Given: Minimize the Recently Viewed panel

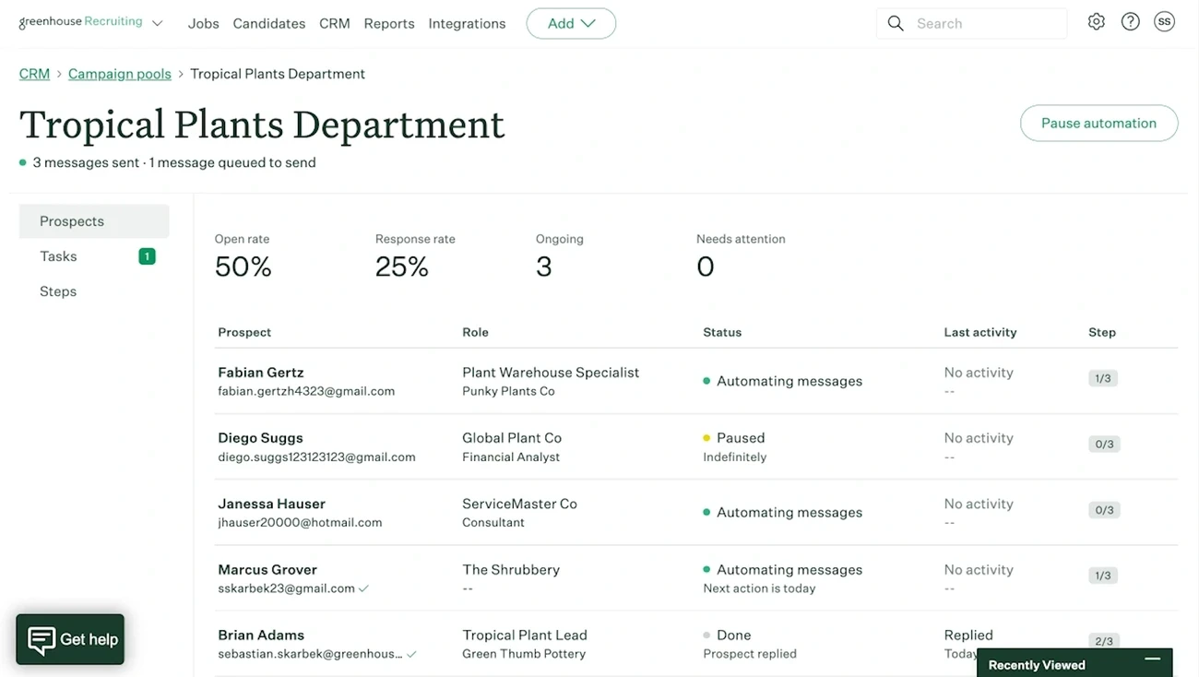Looking at the screenshot, I should [x=1152, y=659].
